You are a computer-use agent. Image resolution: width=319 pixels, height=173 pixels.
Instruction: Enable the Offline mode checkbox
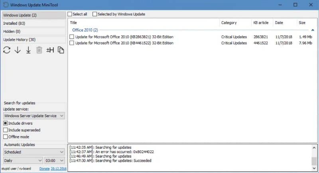coord(6,137)
